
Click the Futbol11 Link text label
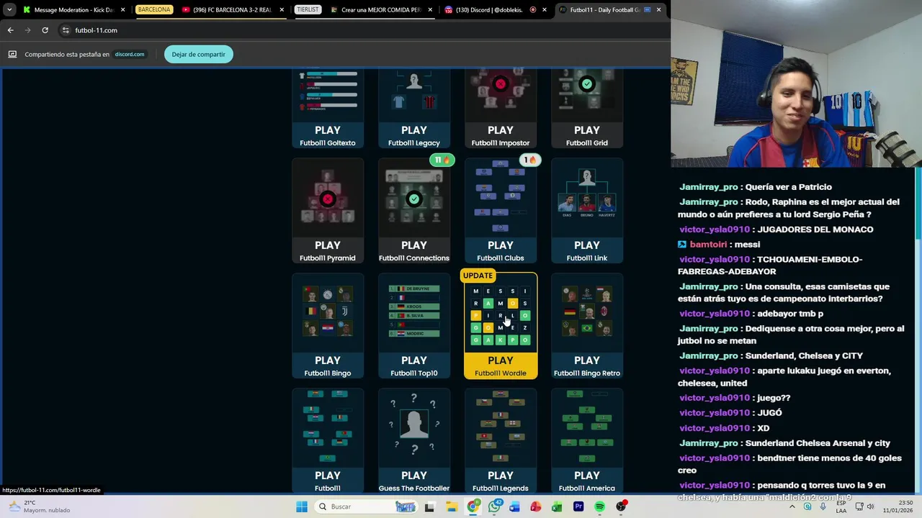click(x=587, y=258)
